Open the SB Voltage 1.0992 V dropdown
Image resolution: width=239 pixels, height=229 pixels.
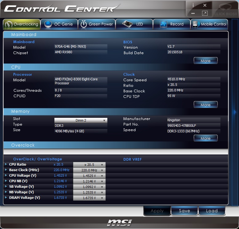click(x=89, y=187)
